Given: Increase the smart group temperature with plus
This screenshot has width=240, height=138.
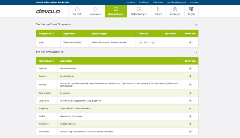Looking at the screenshot, I should pyautogui.click(x=153, y=42).
